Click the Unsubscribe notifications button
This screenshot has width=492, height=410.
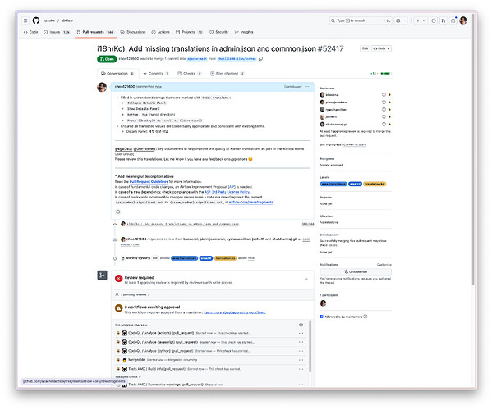[356, 272]
